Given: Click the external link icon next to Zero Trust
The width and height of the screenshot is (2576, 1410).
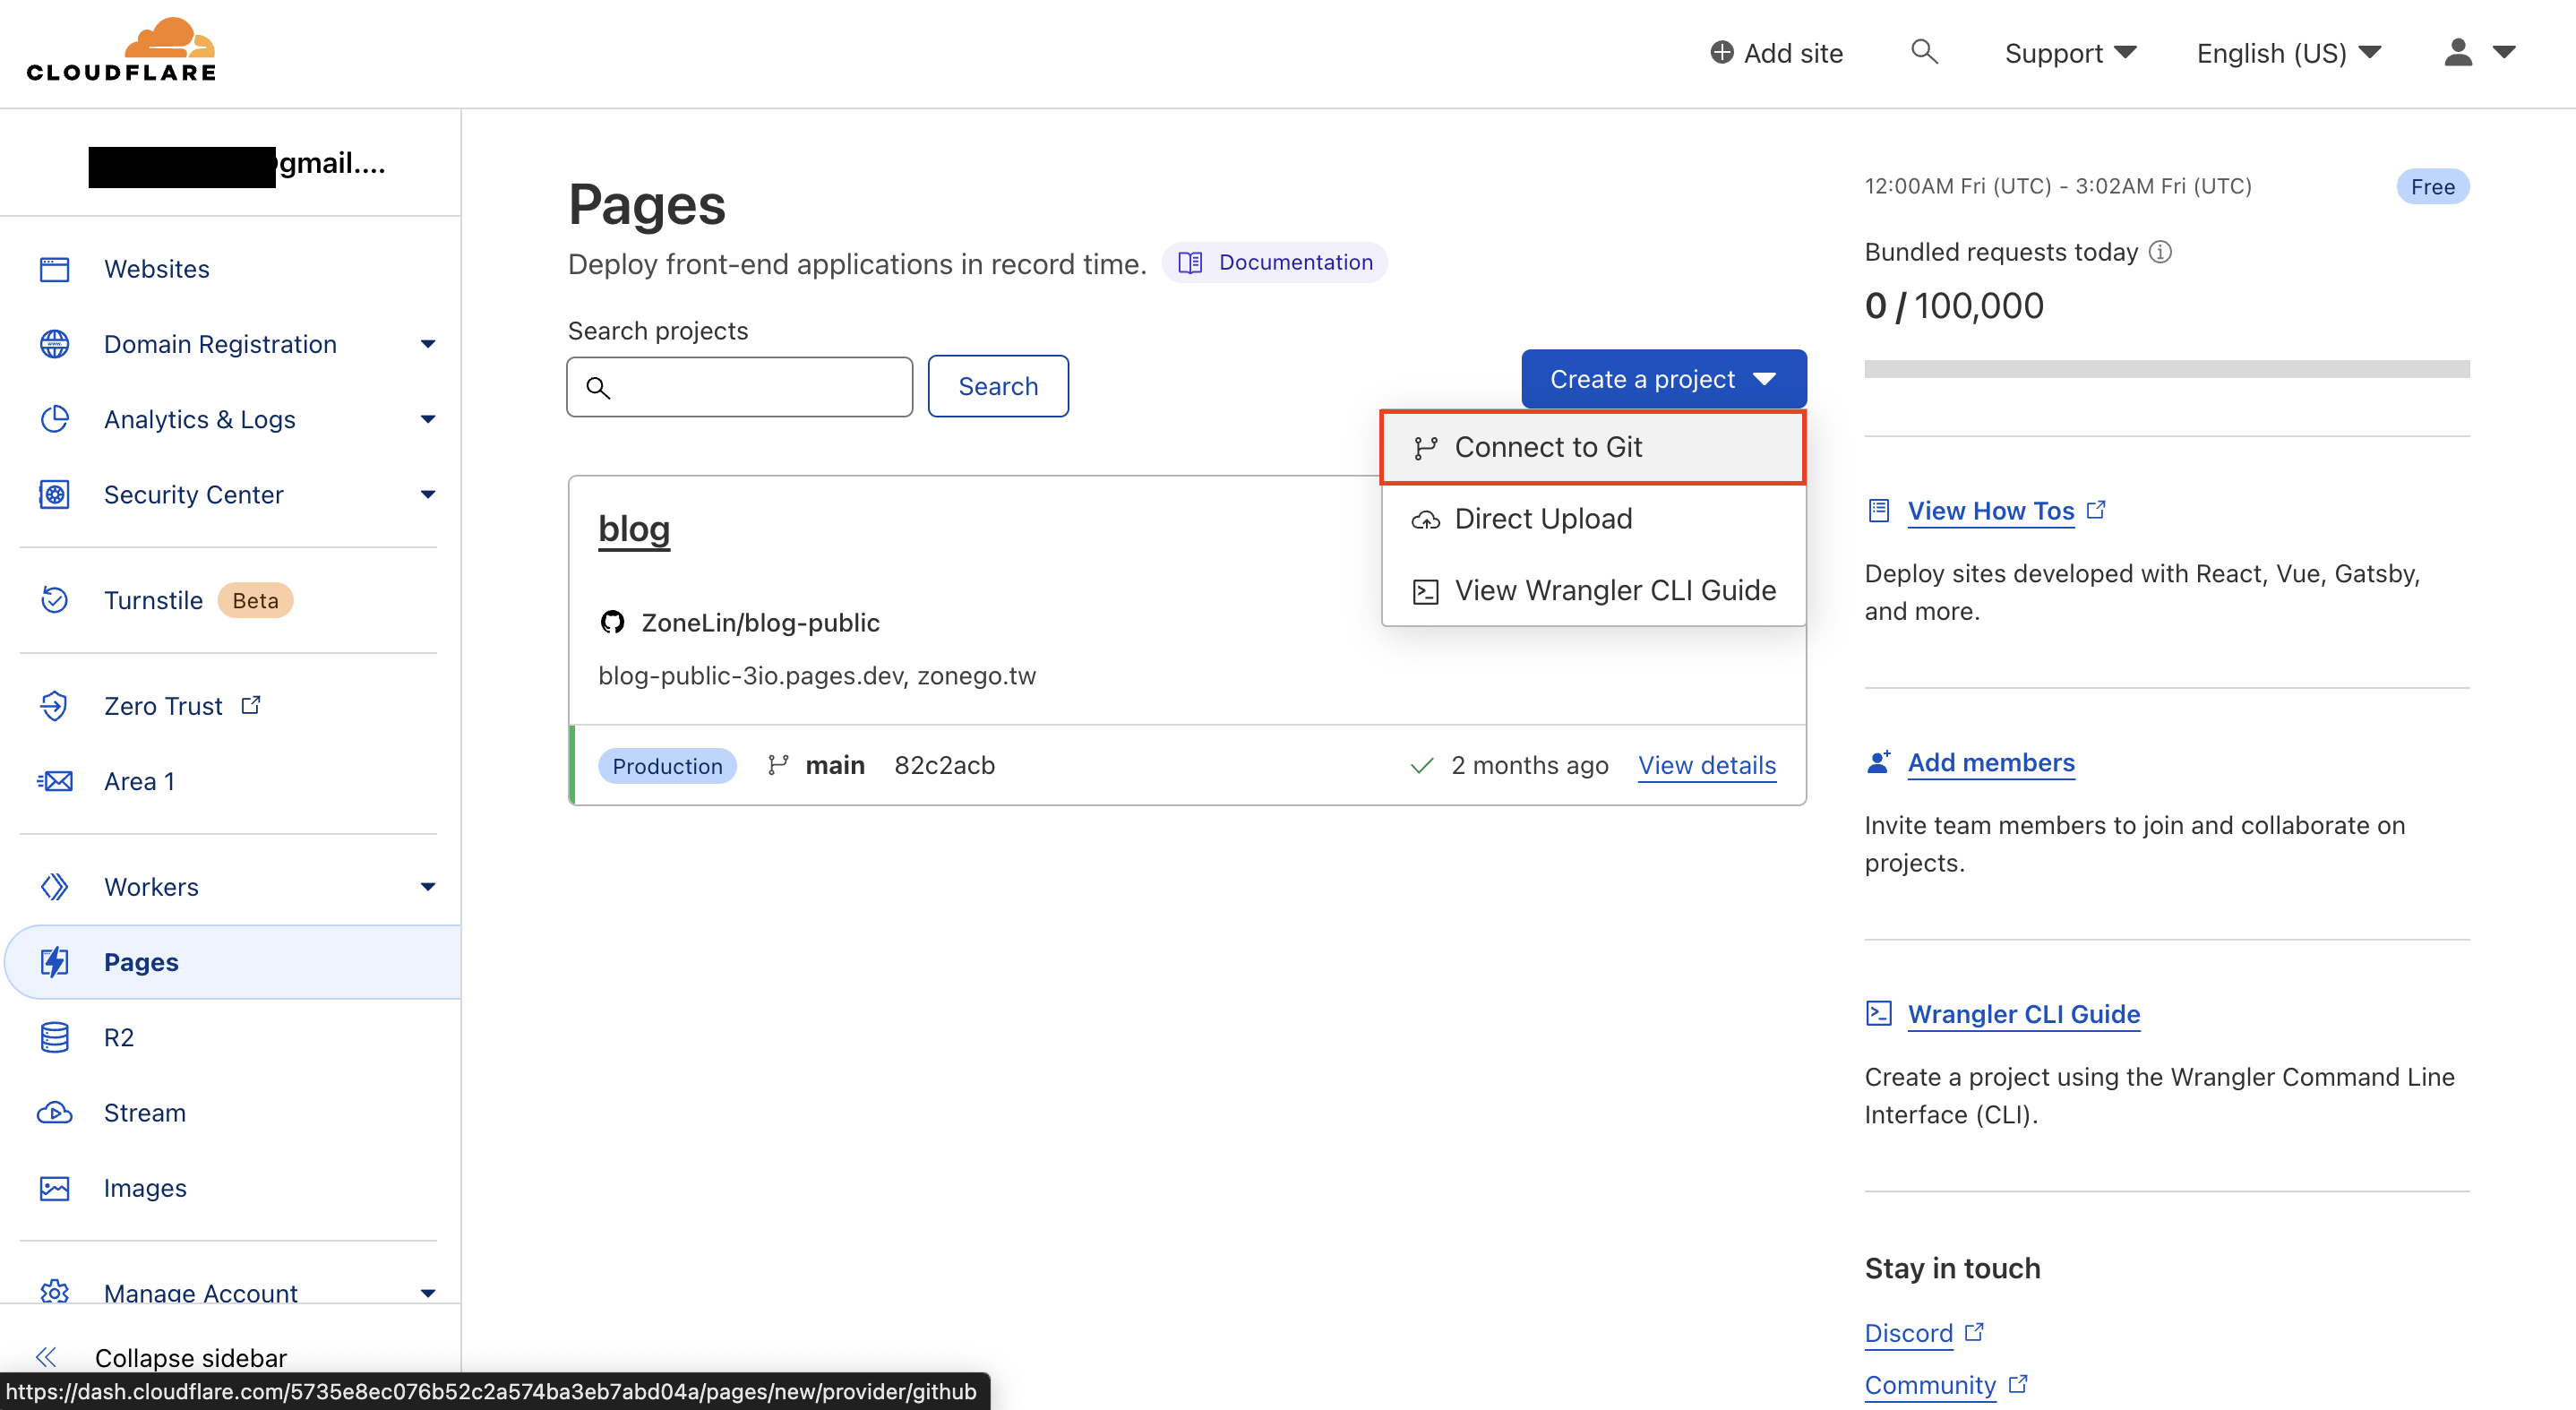Looking at the screenshot, I should [251, 705].
